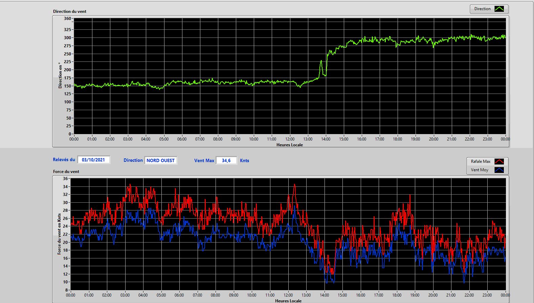Click the 20 value on force axis

[x=65, y=242]
